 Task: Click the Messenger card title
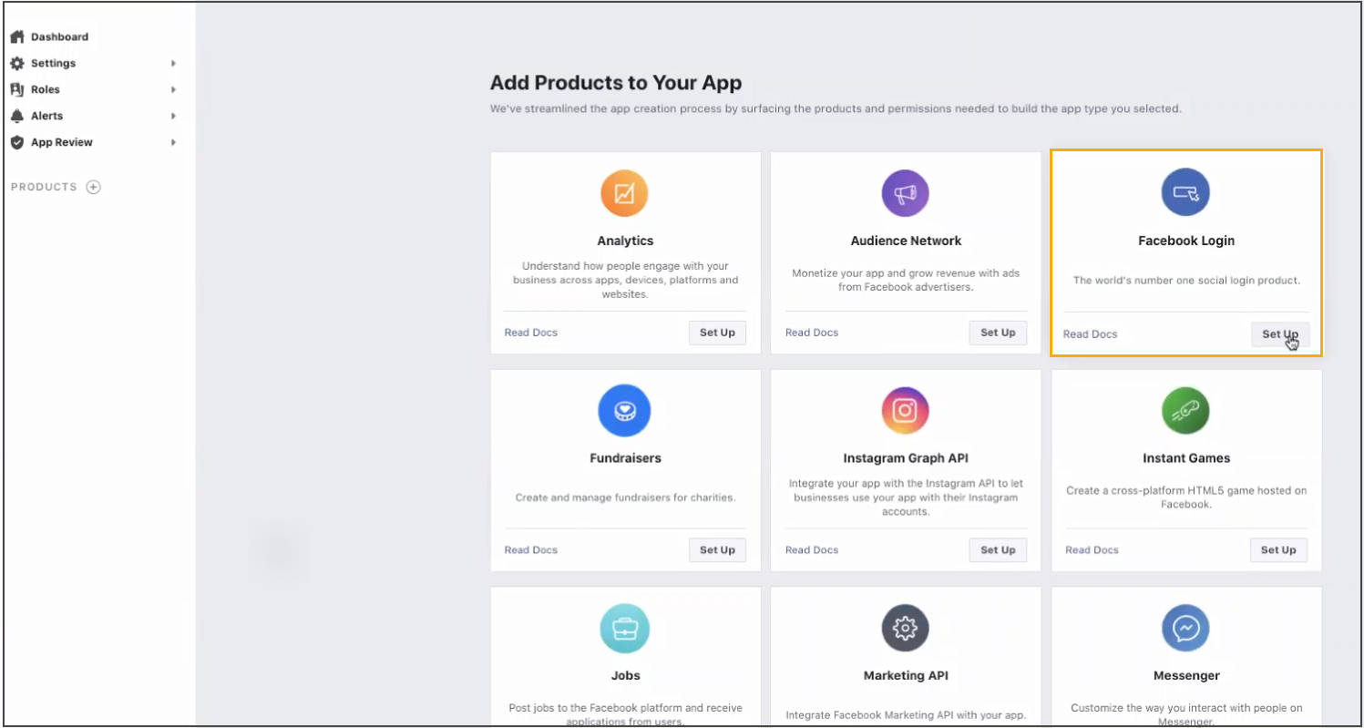[1186, 676]
